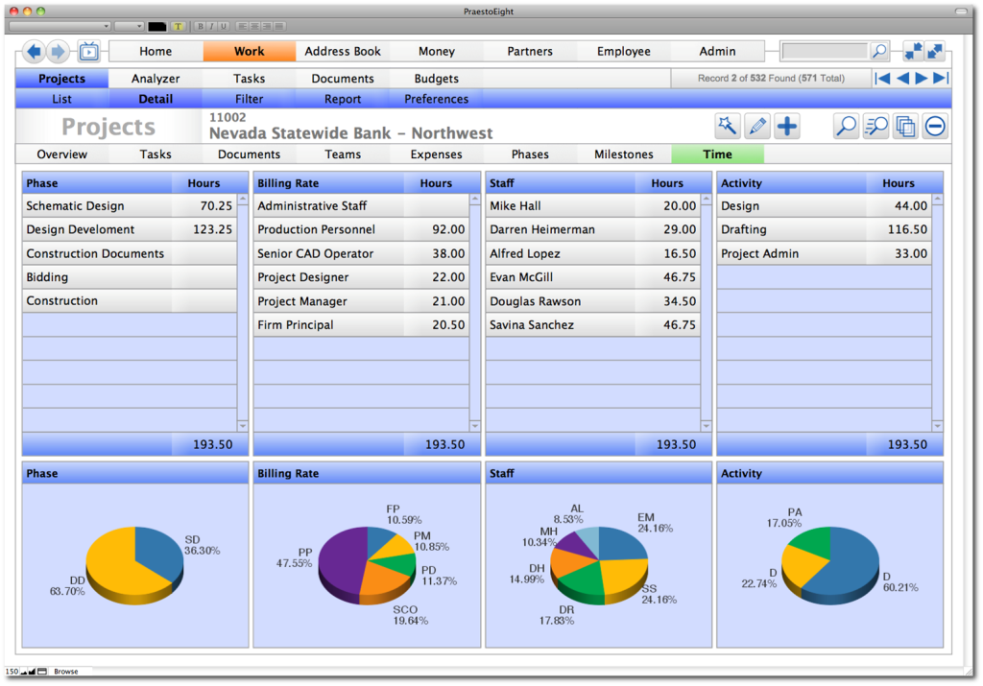Screen dimensions: 983x686
Task: Click the quick find magnifier with lines
Action: coord(875,126)
